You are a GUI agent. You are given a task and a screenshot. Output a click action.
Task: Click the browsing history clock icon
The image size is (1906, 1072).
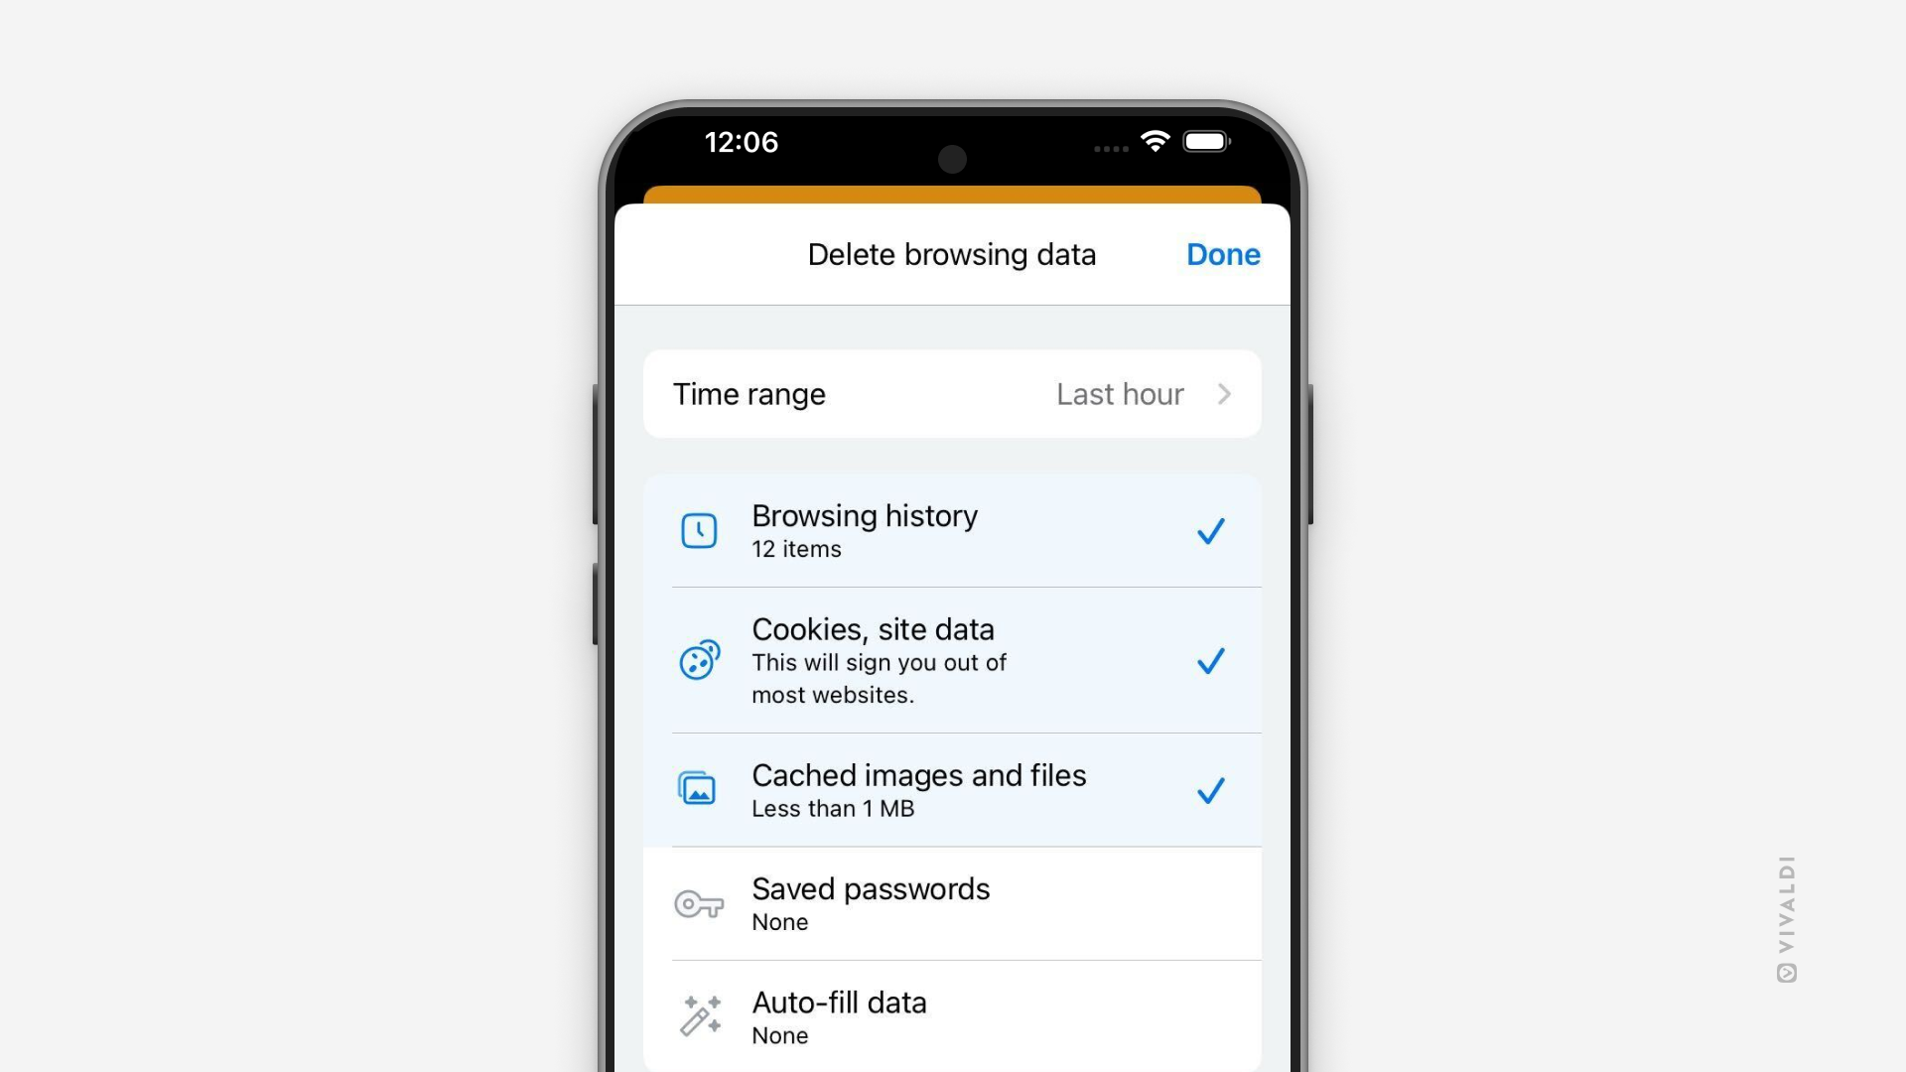(698, 529)
